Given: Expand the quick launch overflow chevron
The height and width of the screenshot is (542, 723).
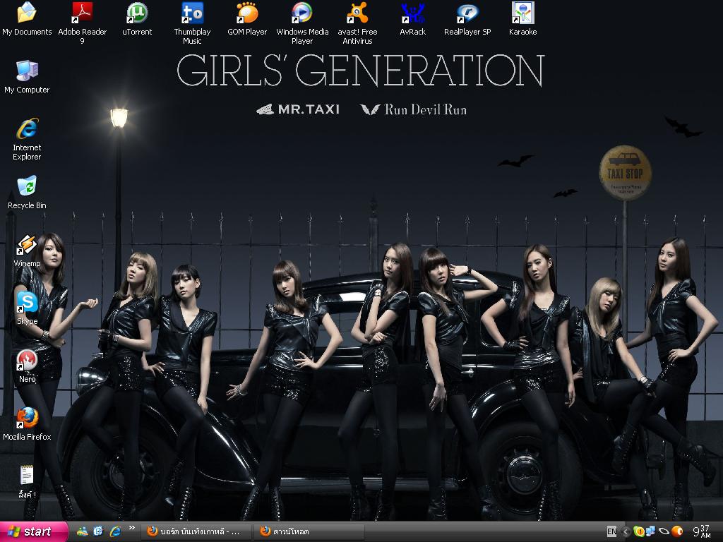Looking at the screenshot, I should click(131, 528).
